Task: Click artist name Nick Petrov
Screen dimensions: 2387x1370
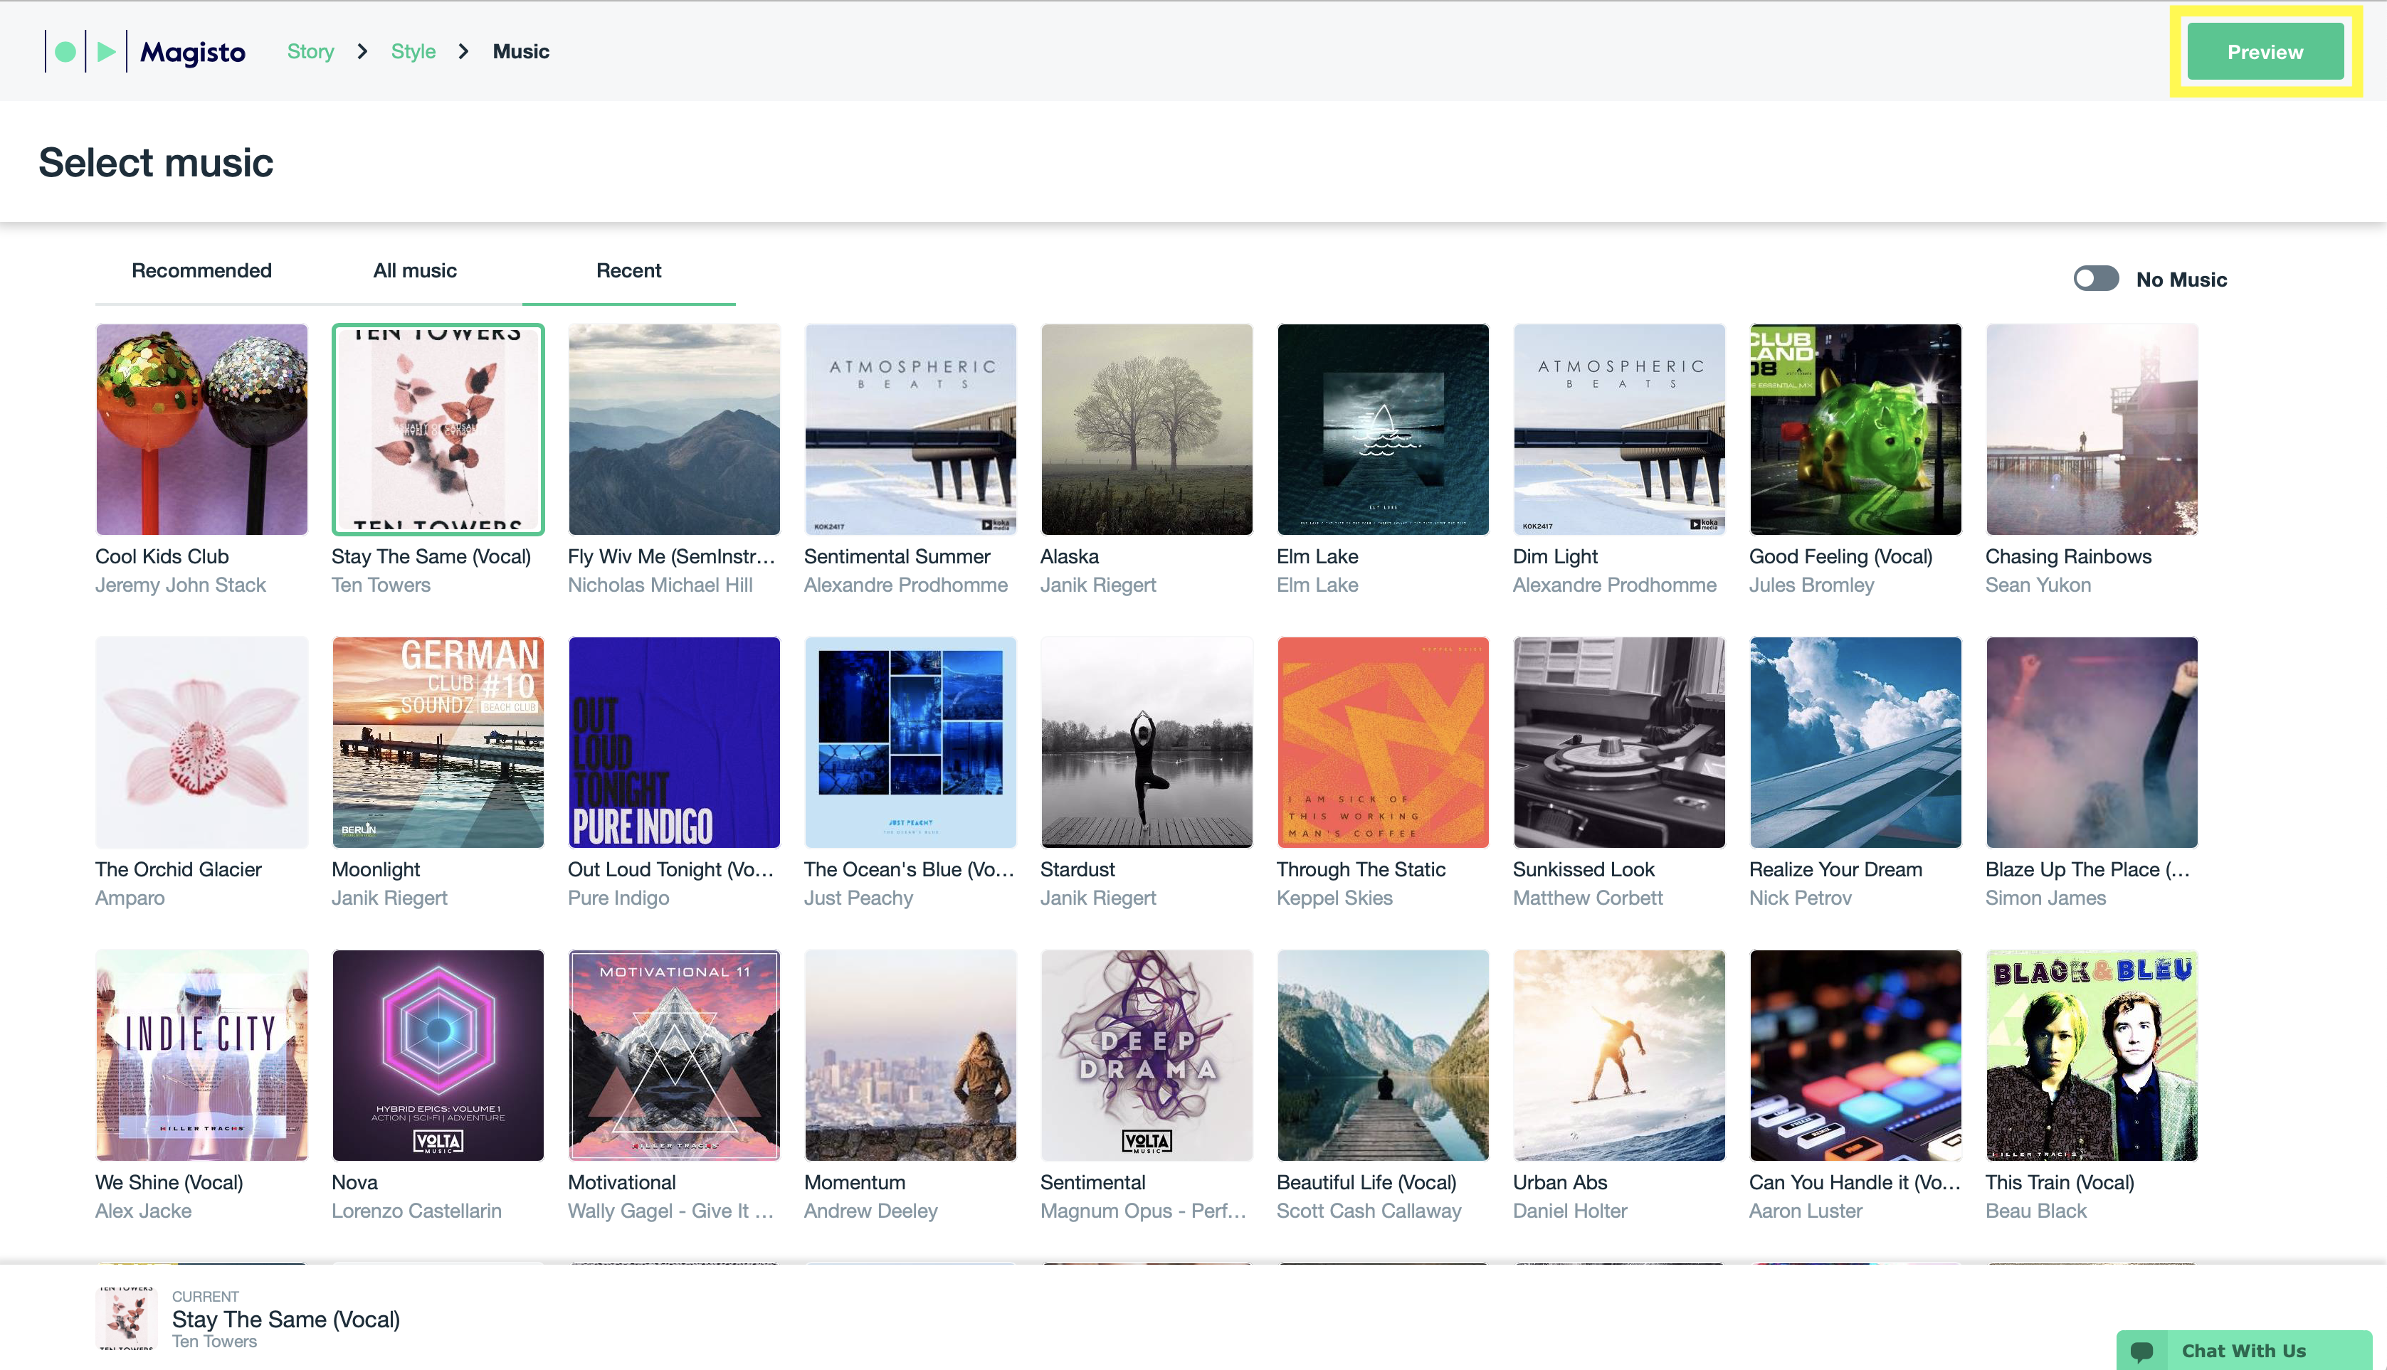Action: (1801, 898)
